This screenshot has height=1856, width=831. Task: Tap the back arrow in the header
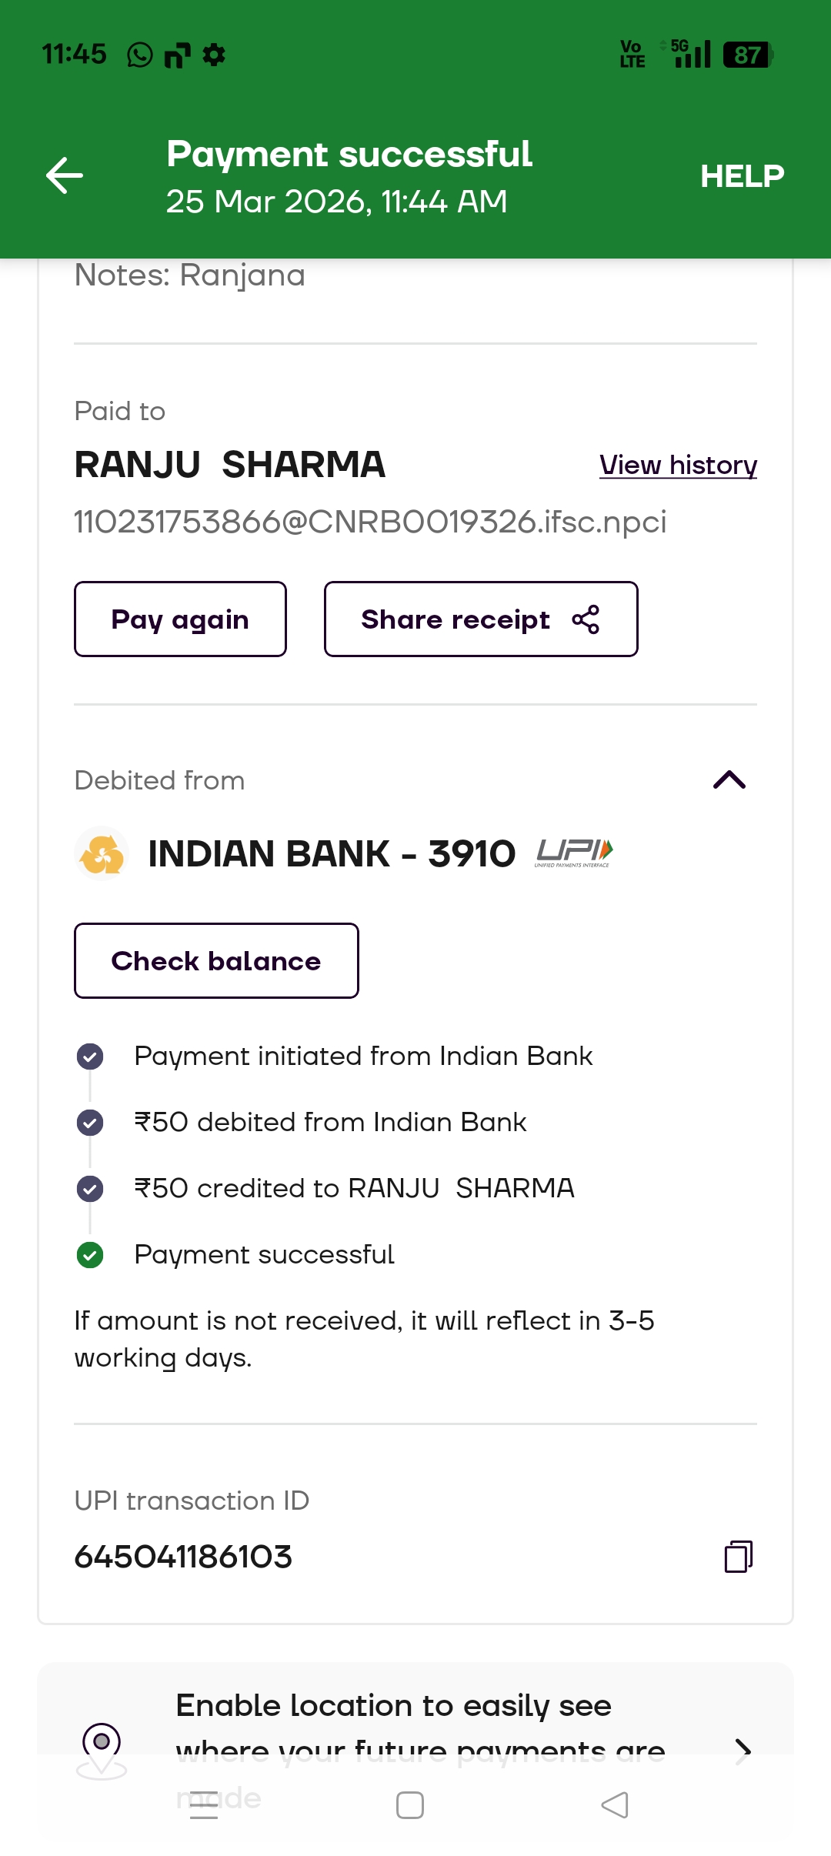(x=65, y=175)
